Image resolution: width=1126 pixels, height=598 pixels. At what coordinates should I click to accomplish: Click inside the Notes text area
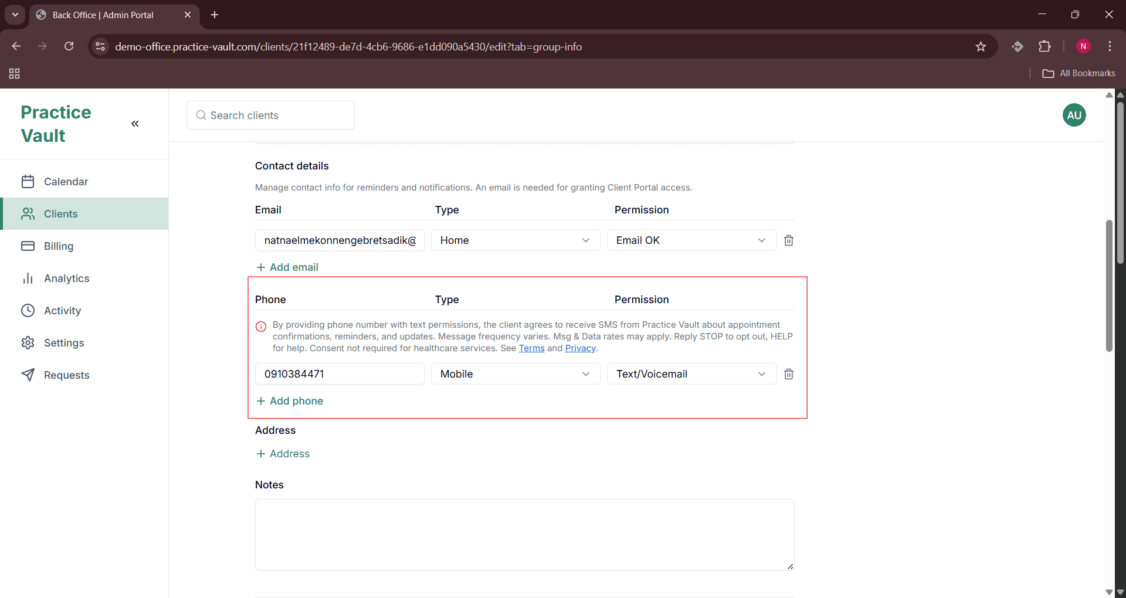coord(524,534)
